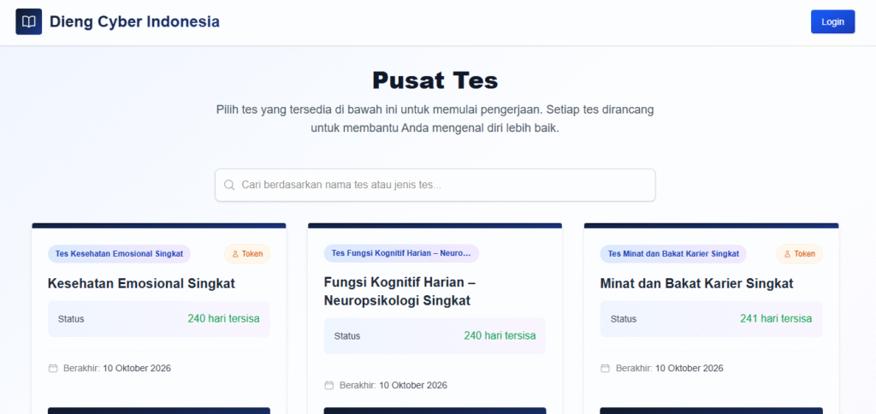This screenshot has height=414, width=876.
Task: Click calendar icon on Fungsi Kognitif Harian card
Action: 329,386
